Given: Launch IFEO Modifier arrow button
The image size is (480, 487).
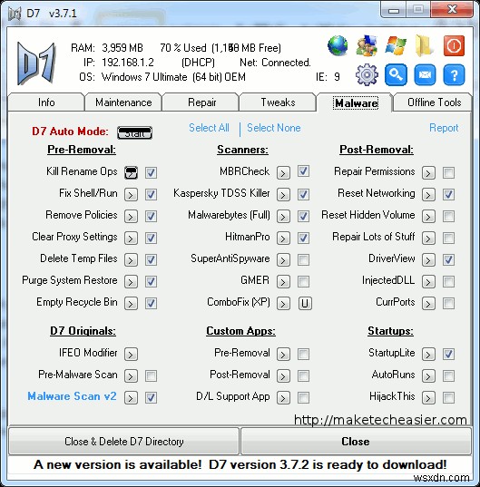Looking at the screenshot, I should click(131, 354).
